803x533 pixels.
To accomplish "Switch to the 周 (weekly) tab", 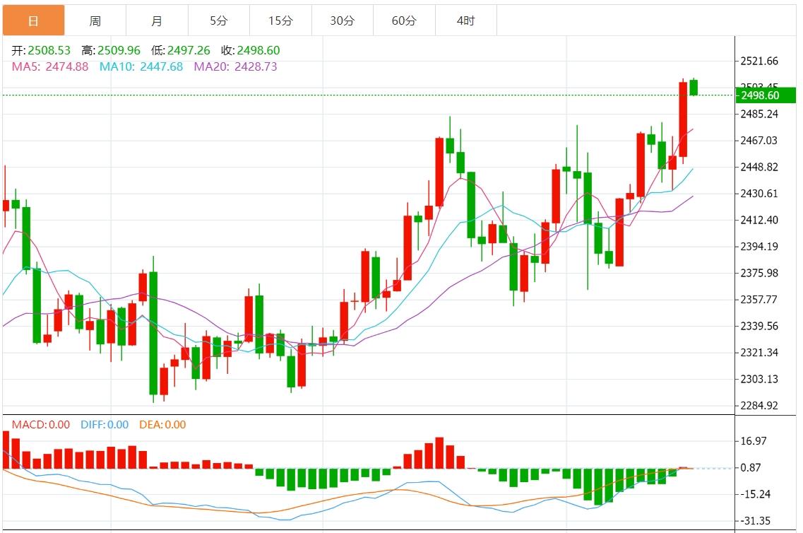I will [95, 20].
